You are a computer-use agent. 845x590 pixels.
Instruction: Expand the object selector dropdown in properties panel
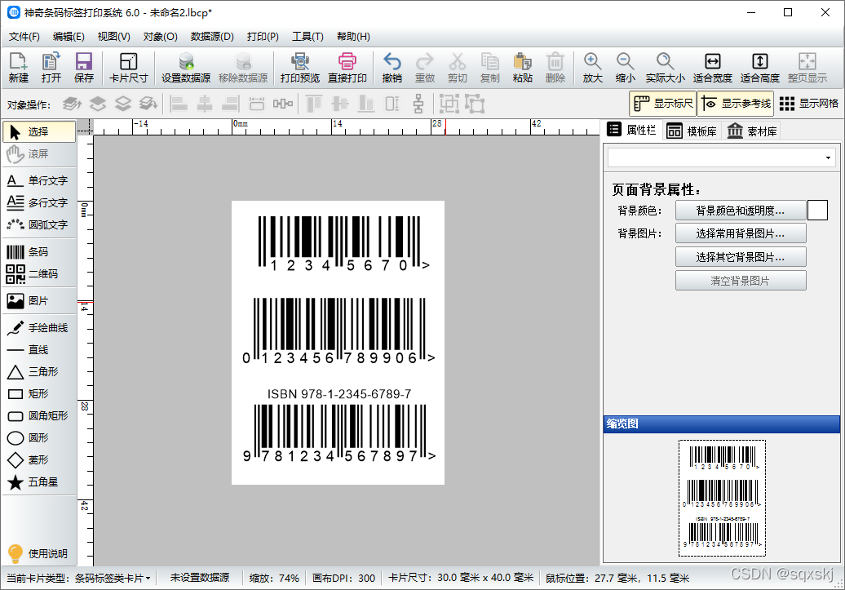(x=828, y=158)
